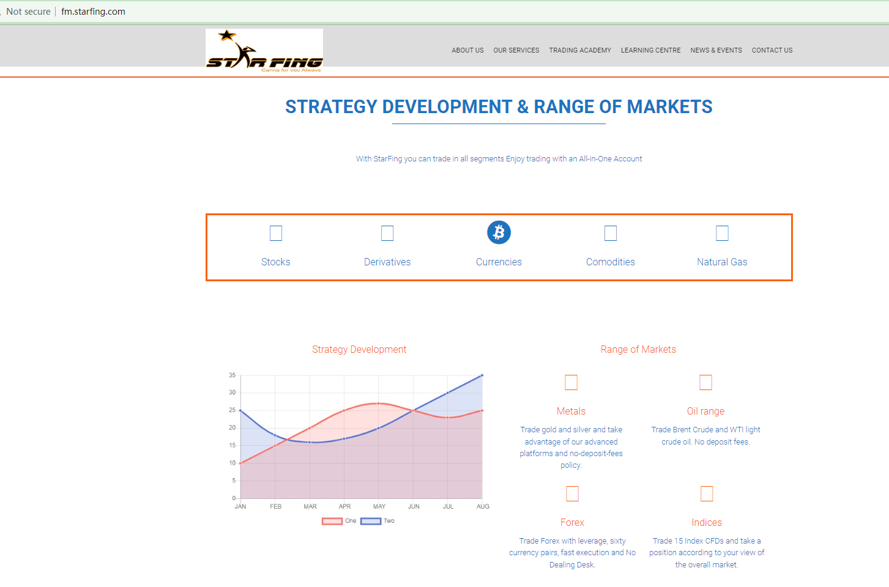
Task: Click the browser address bar URL fm.starfing.com
Action: coord(93,12)
